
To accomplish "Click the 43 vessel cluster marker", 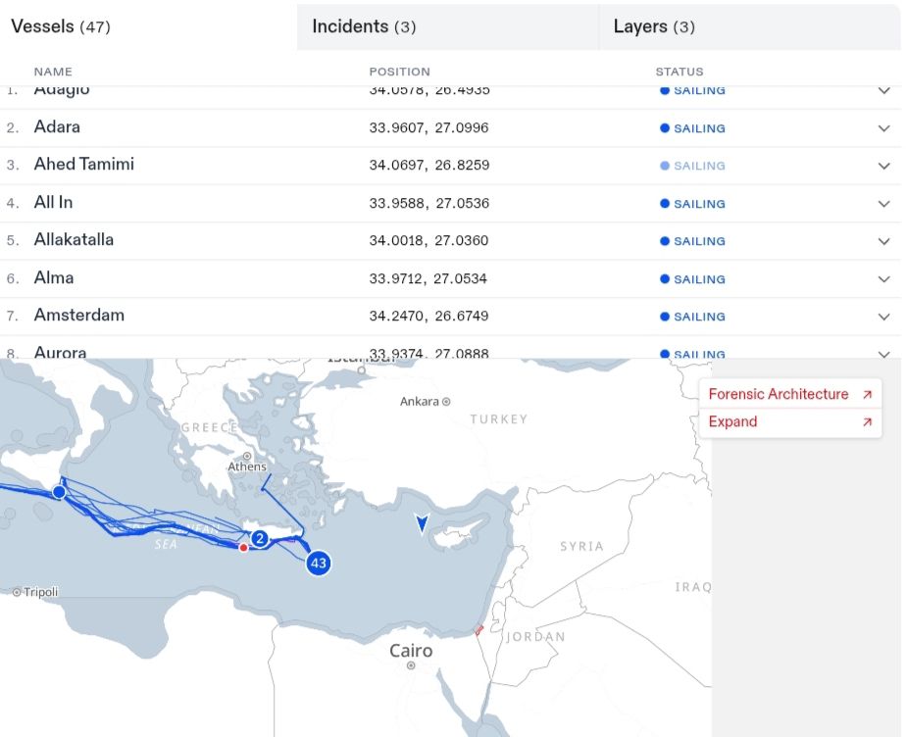I will 319,563.
